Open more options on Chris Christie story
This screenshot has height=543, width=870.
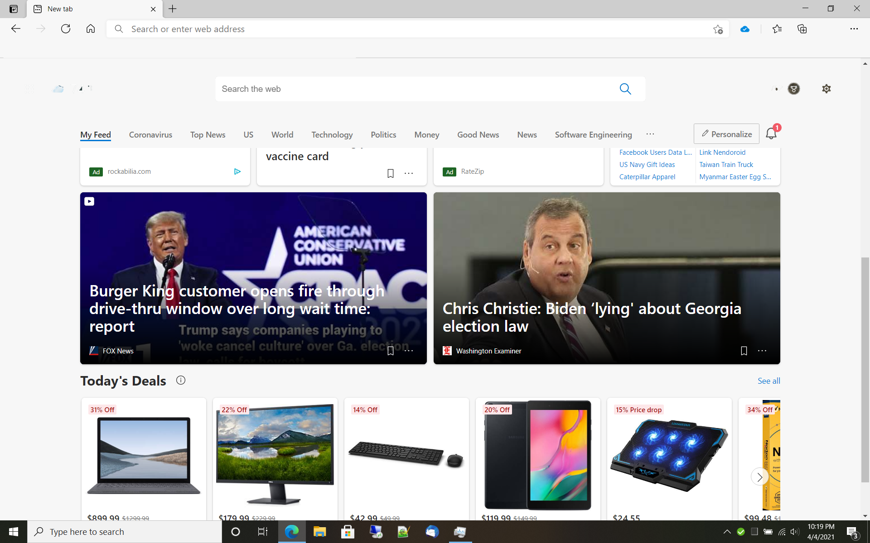(762, 351)
